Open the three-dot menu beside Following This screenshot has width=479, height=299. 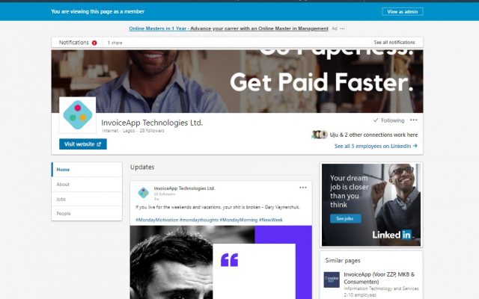pos(414,120)
